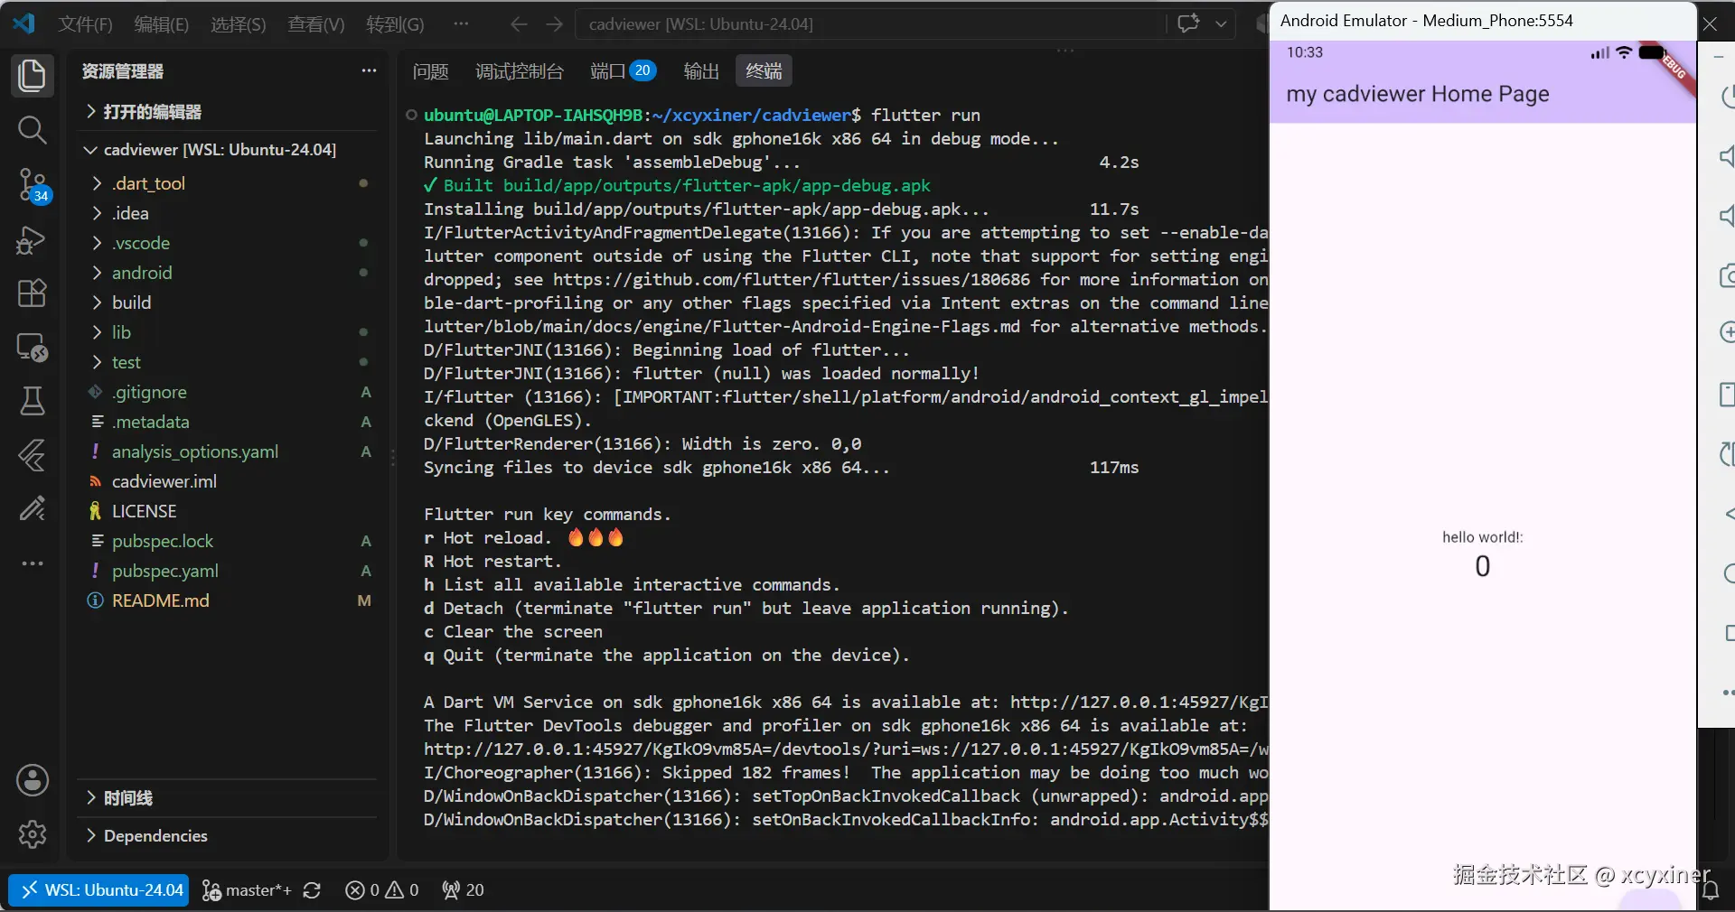This screenshot has width=1735, height=912.
Task: Go forward with the right arrow
Action: tap(555, 24)
